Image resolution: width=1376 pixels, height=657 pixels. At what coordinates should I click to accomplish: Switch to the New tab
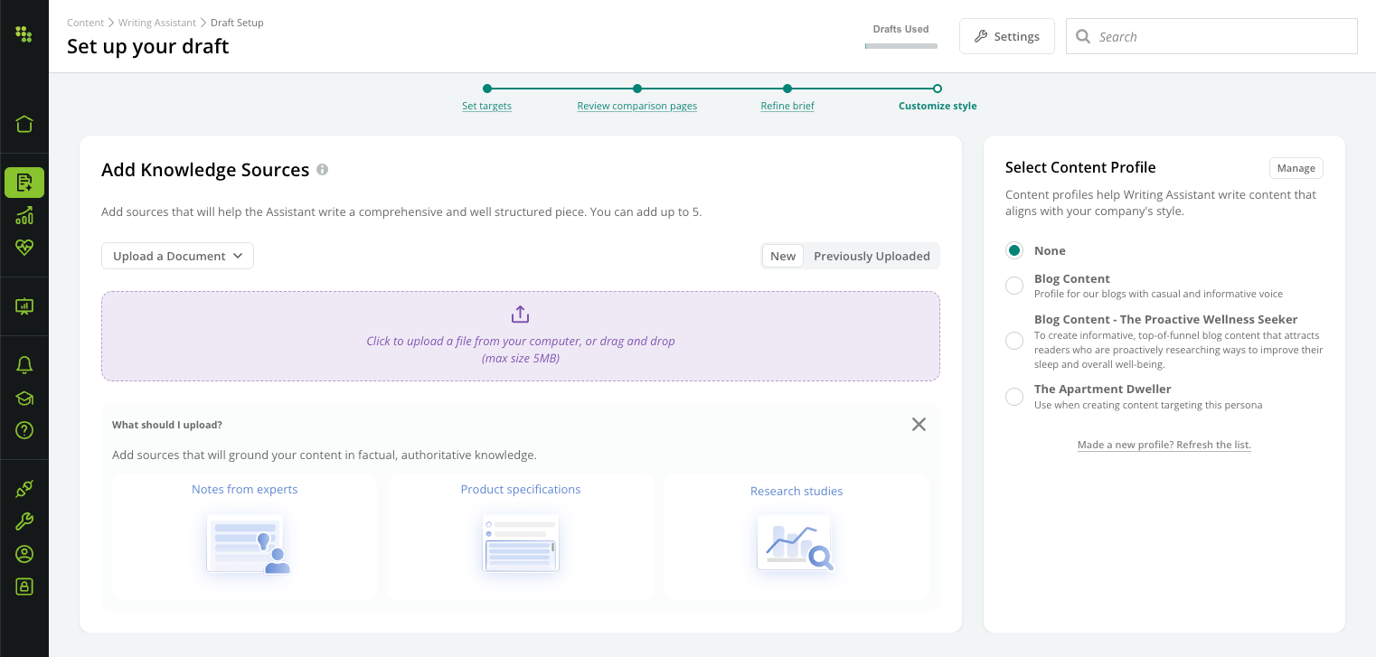click(783, 256)
